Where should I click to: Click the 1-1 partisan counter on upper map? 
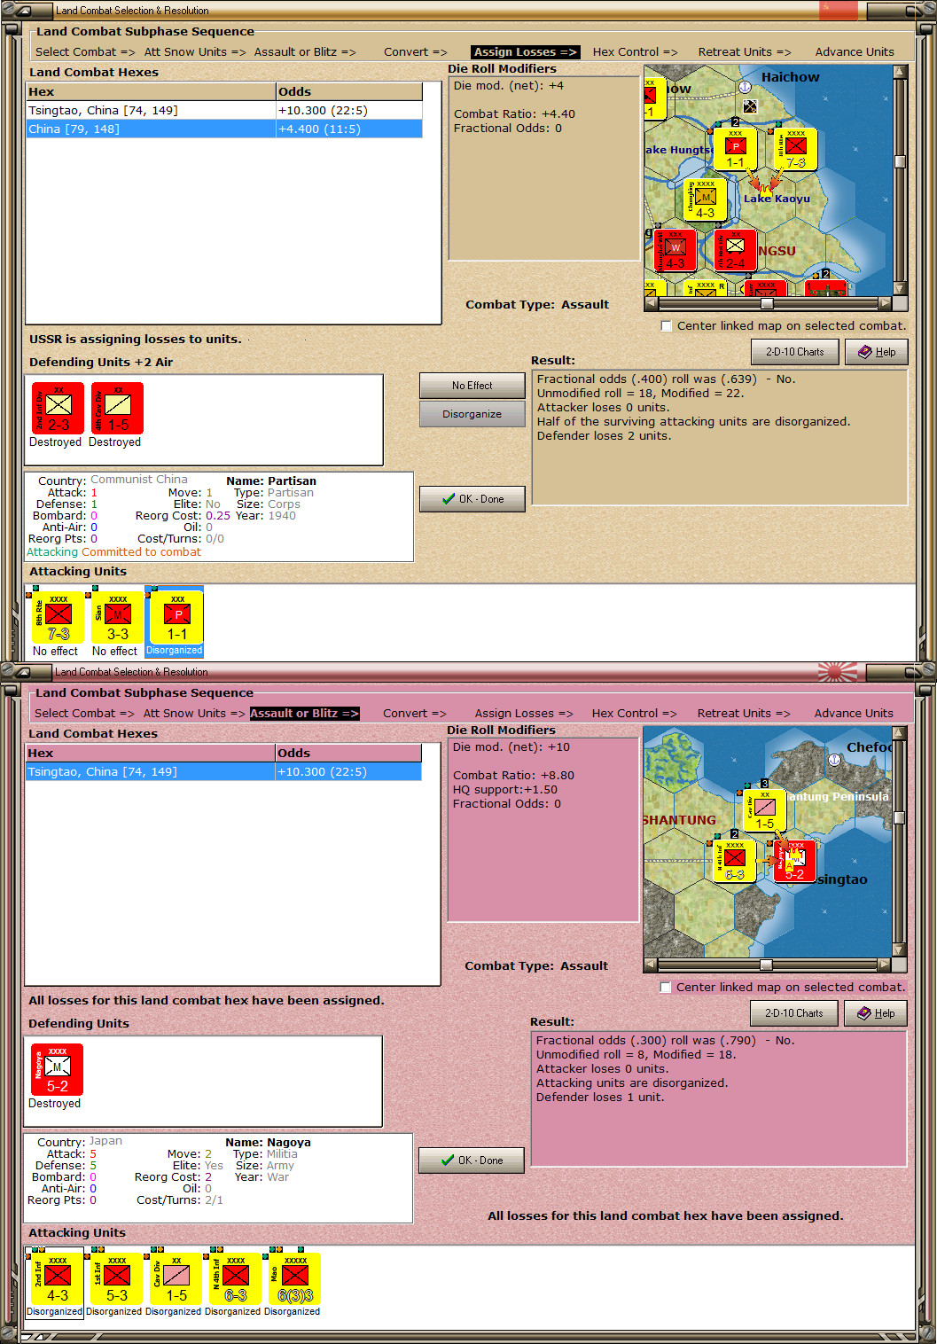(x=736, y=149)
